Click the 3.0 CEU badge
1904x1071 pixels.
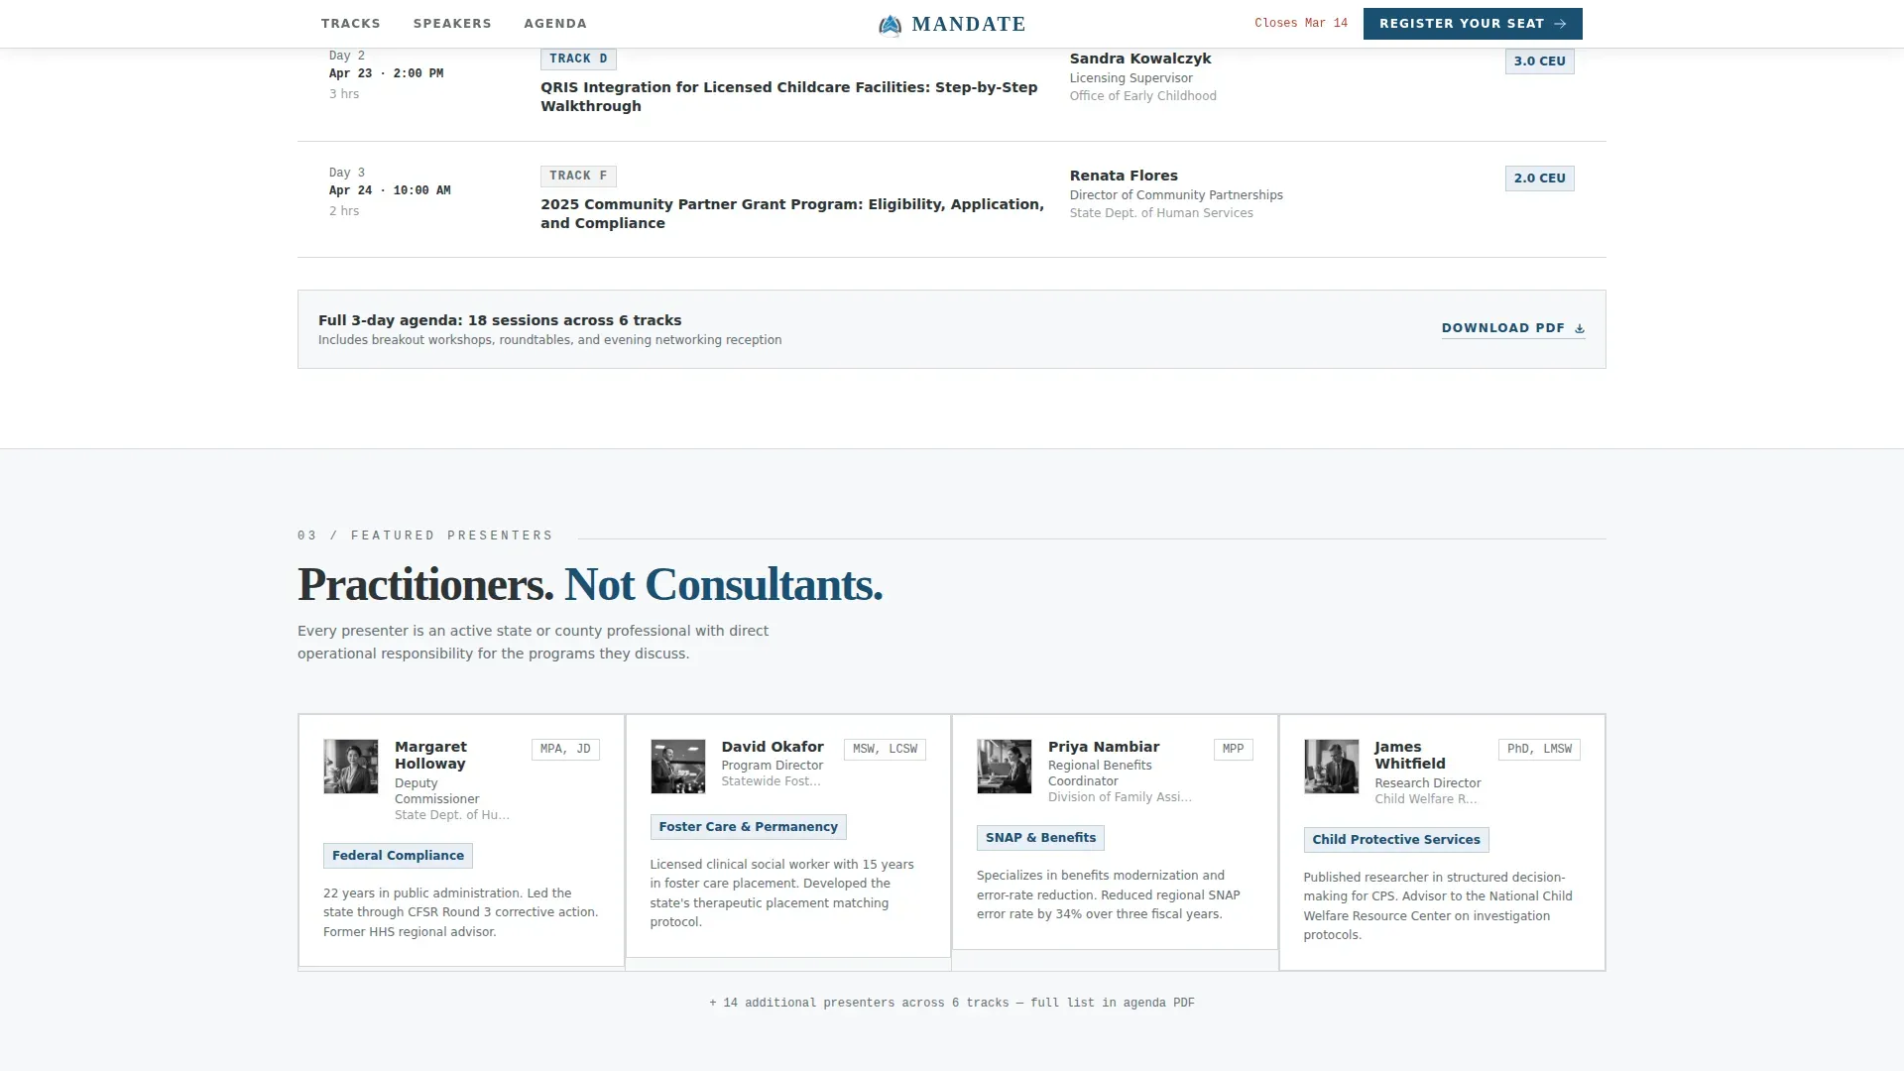coord(1539,61)
